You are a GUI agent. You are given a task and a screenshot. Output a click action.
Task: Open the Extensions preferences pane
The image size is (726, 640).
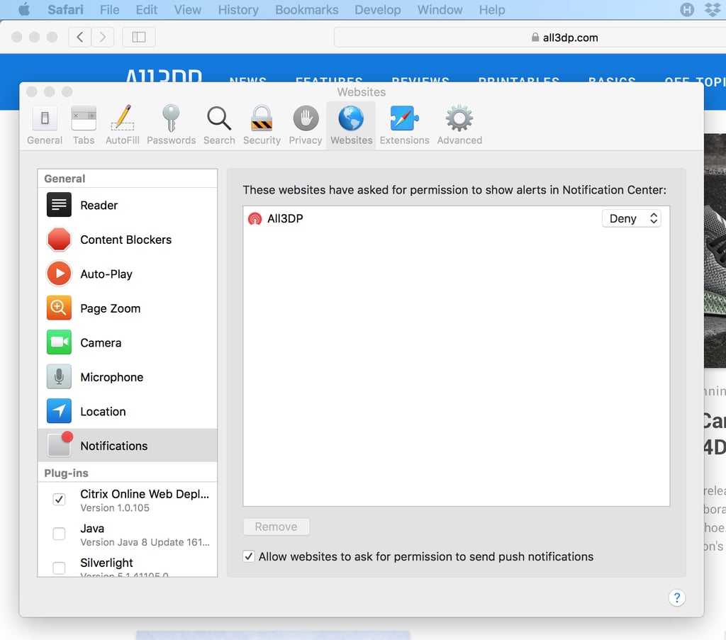click(404, 124)
